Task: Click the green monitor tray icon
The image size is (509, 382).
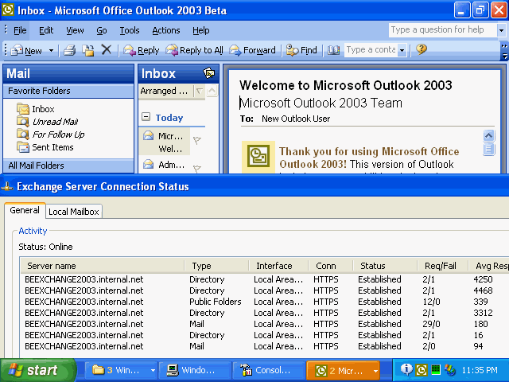Action: pyautogui.click(x=436, y=369)
